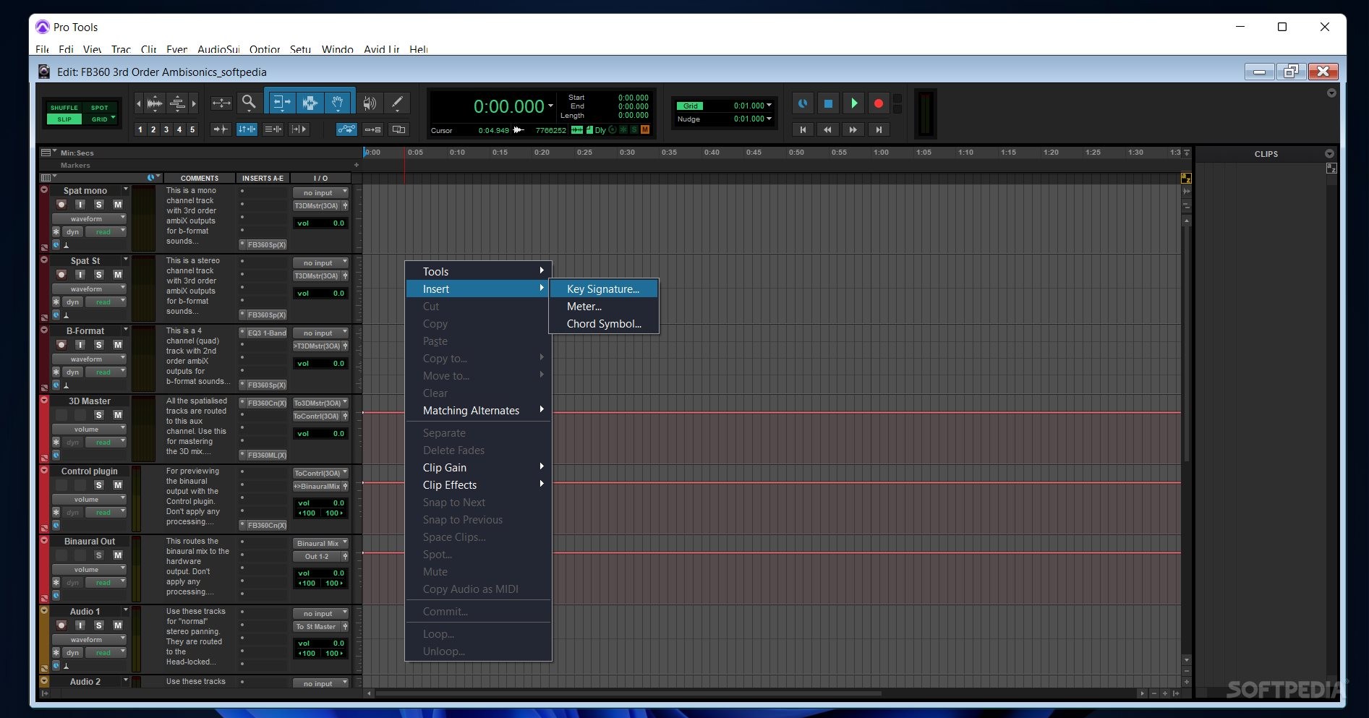Open 3D Master track view volume dropdown
Image resolution: width=1369 pixels, height=718 pixels.
point(89,429)
